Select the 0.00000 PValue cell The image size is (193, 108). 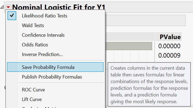[169, 46]
